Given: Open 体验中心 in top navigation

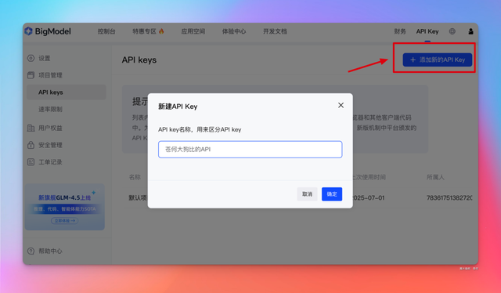Looking at the screenshot, I should [234, 31].
